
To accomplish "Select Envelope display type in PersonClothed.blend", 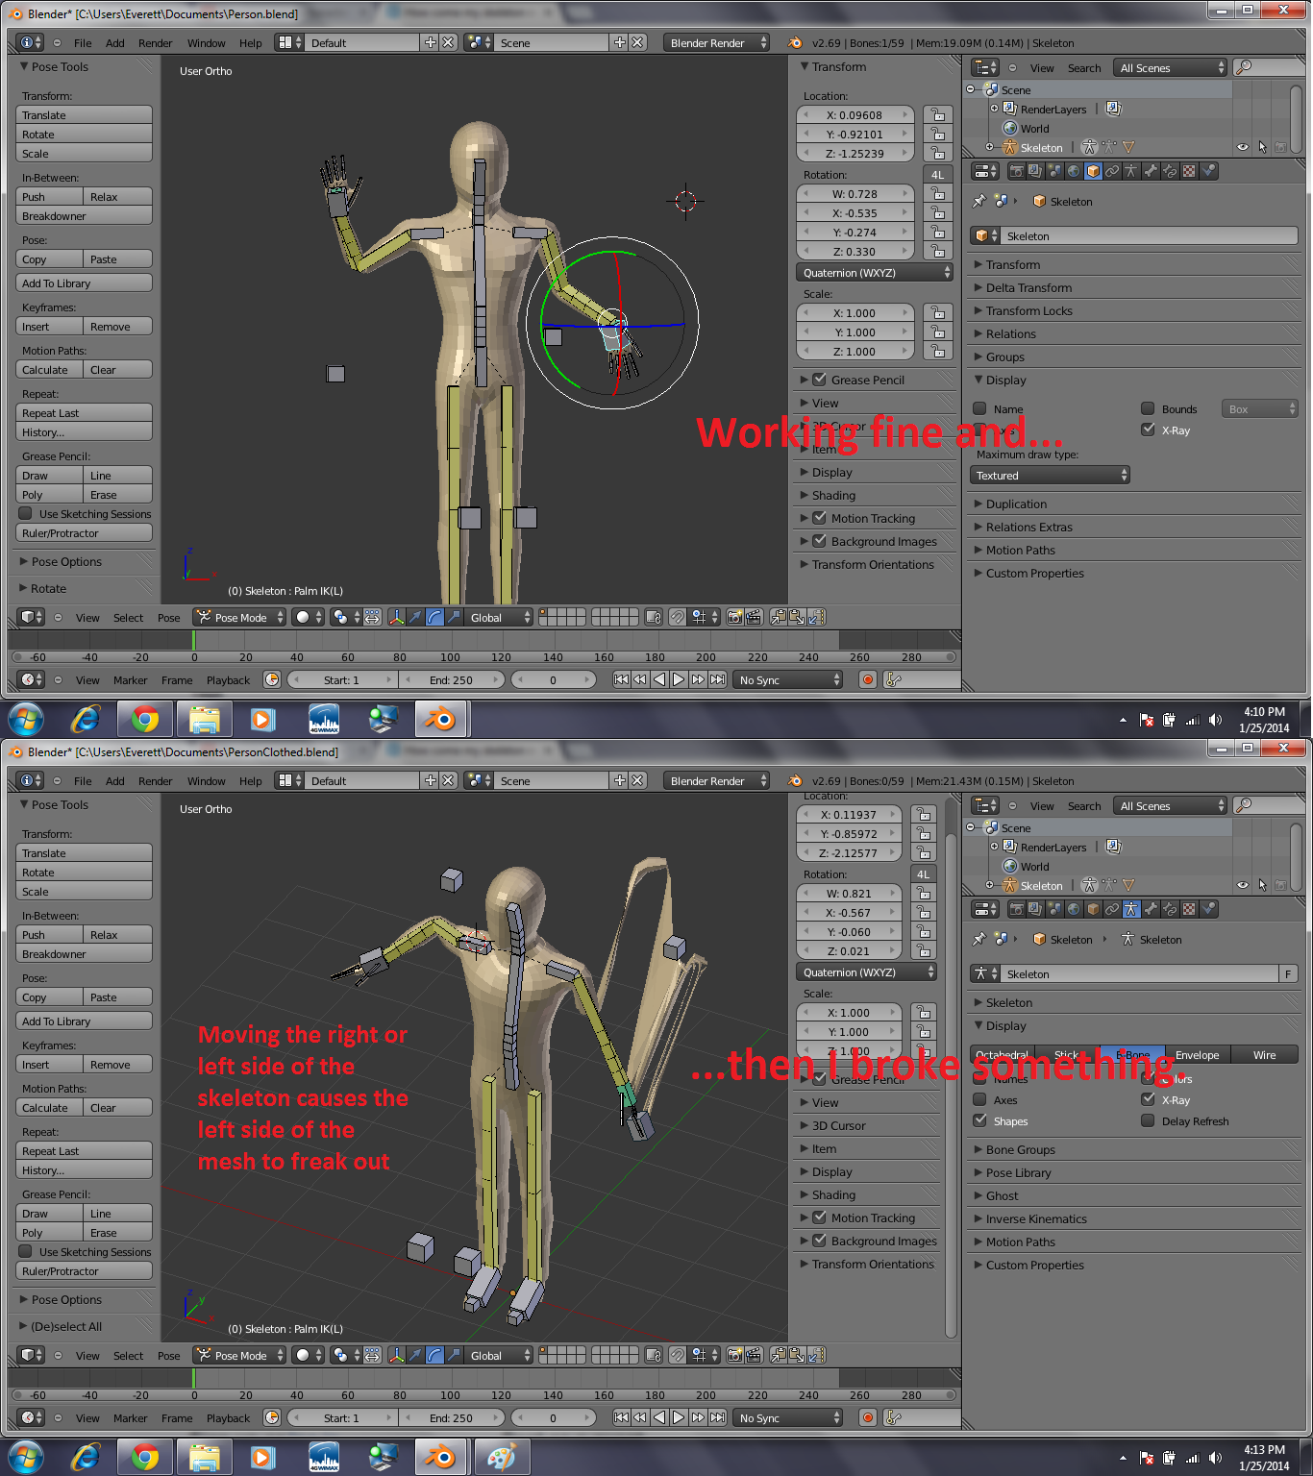I will 1197,1055.
